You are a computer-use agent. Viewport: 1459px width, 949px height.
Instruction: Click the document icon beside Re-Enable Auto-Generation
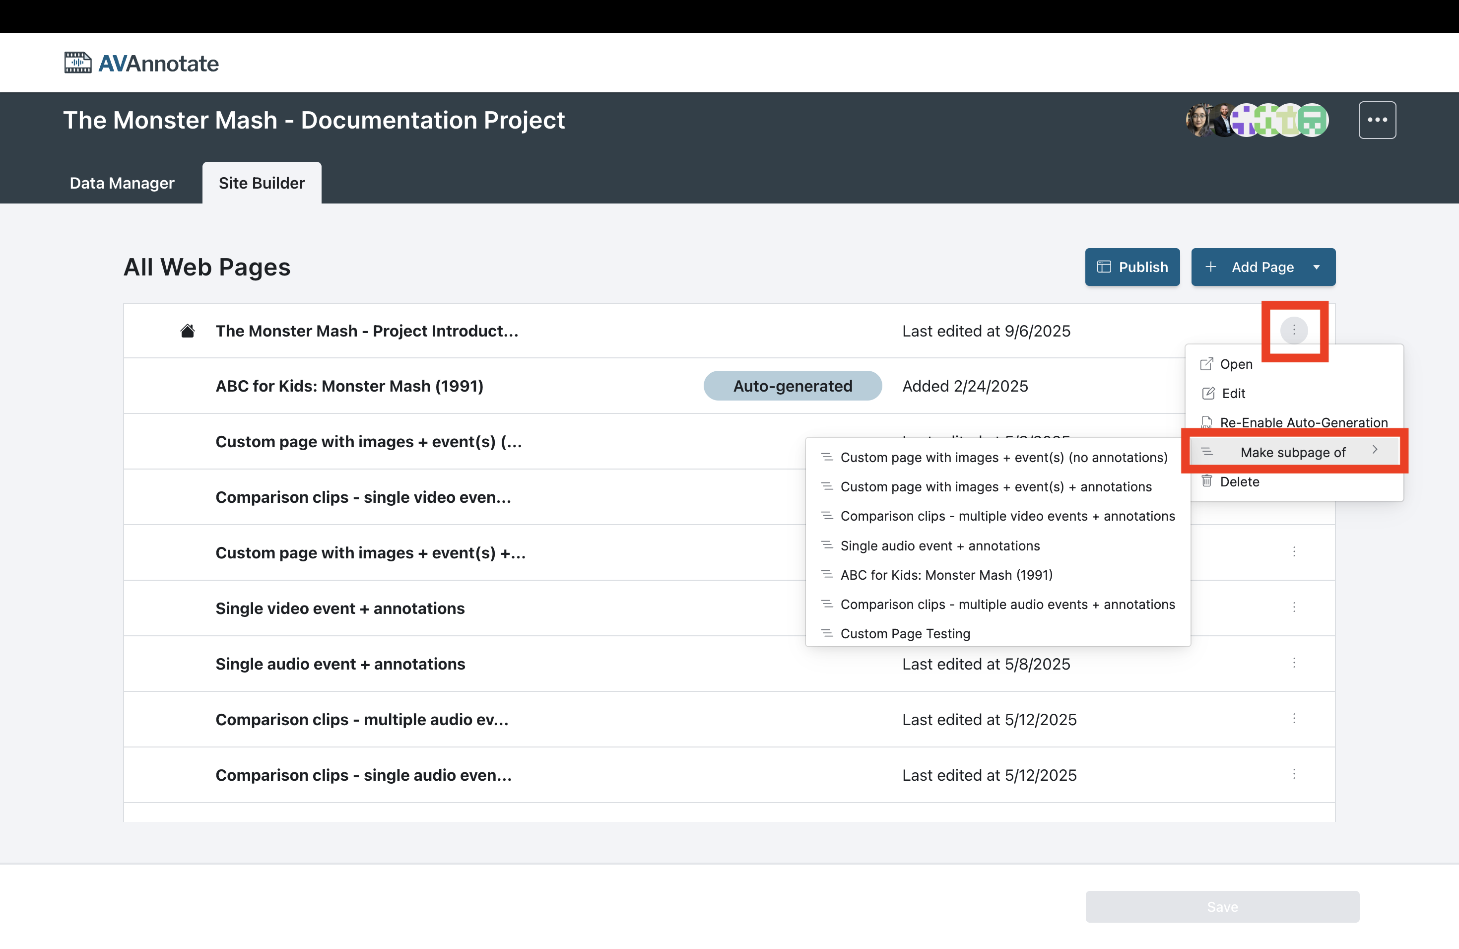1207,422
